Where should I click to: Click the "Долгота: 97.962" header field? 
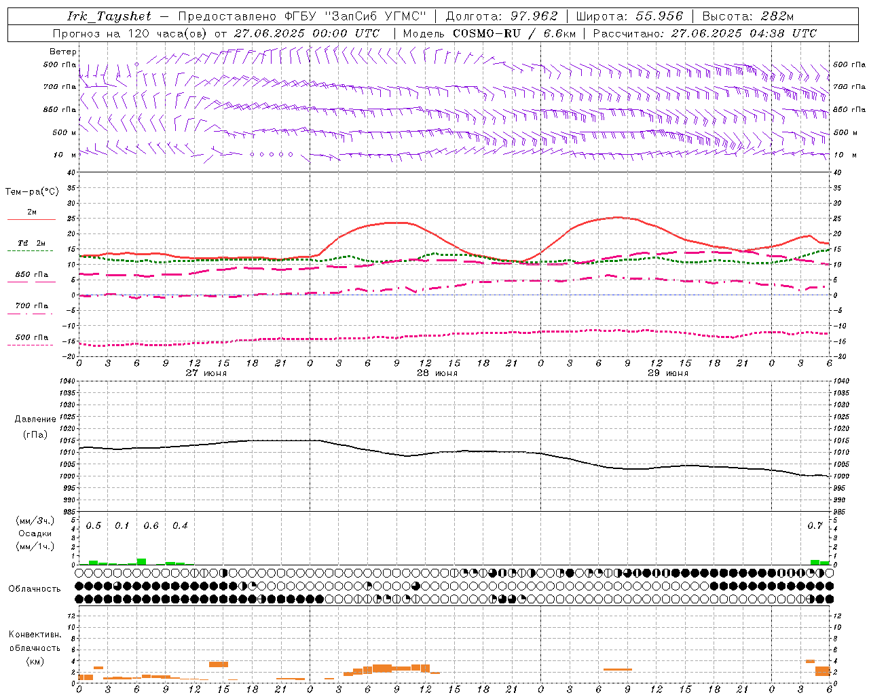tap(502, 16)
